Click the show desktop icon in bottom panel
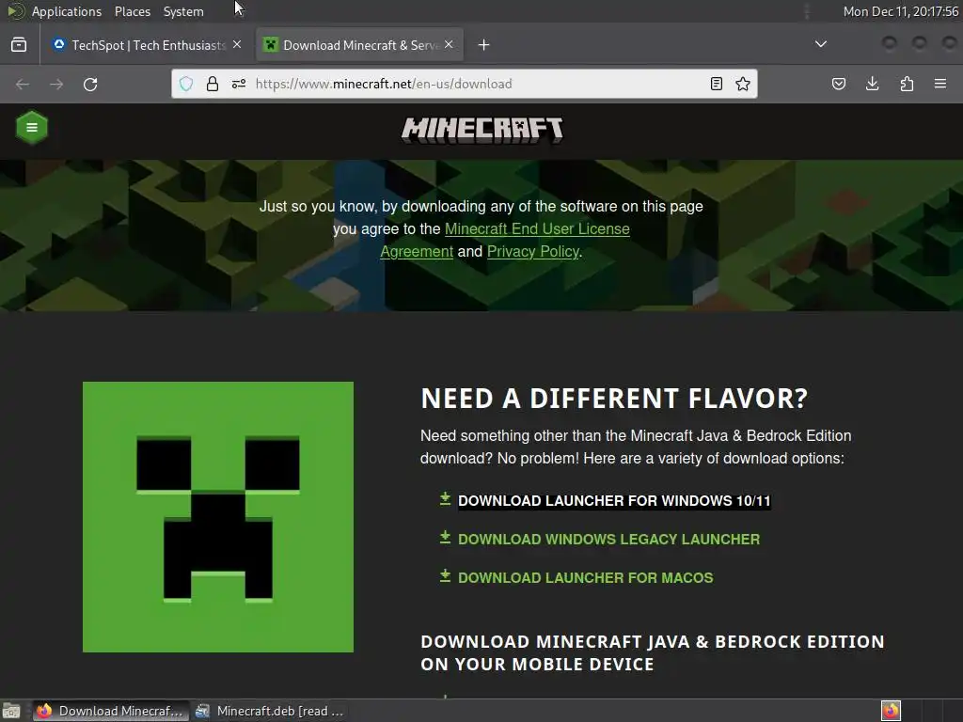The image size is (963, 722). tap(11, 711)
